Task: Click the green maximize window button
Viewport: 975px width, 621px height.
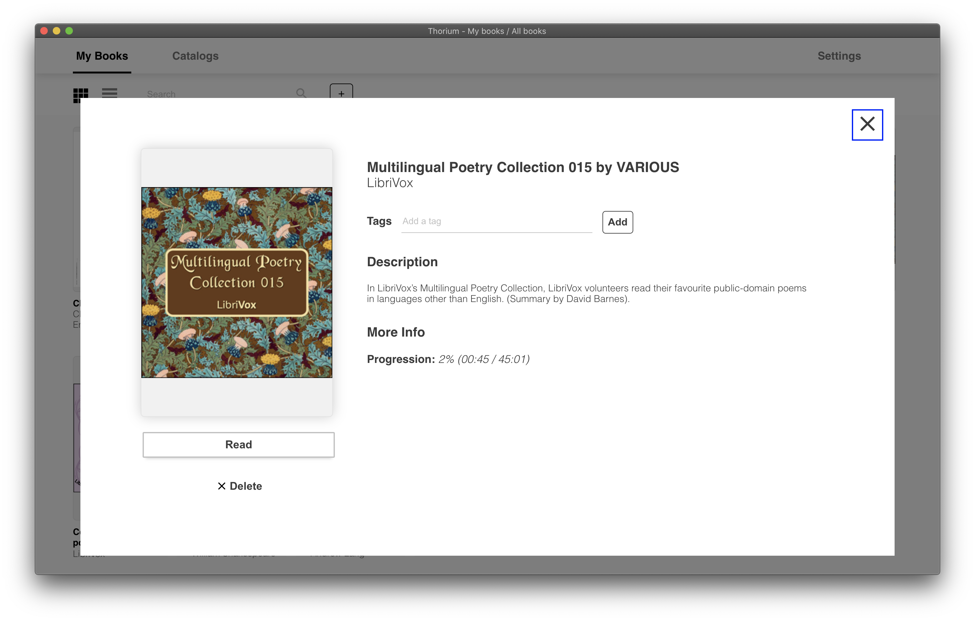Action: coord(69,31)
